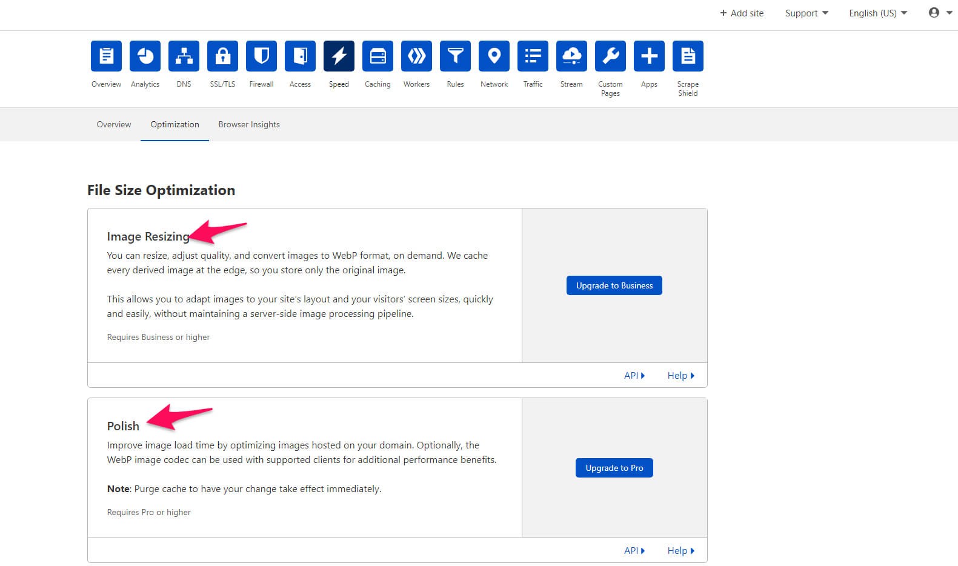Expand Help in the Polish card
Screen dimensions: 958x566
681,551
